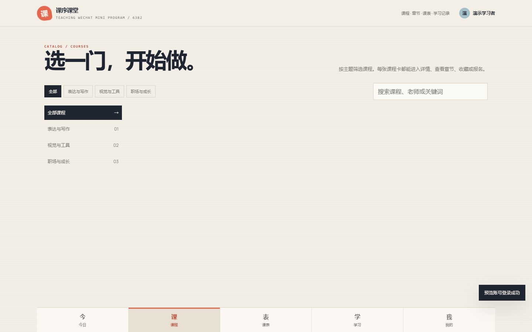
Task: Filter by 职场与成长 chip
Action: click(x=141, y=91)
